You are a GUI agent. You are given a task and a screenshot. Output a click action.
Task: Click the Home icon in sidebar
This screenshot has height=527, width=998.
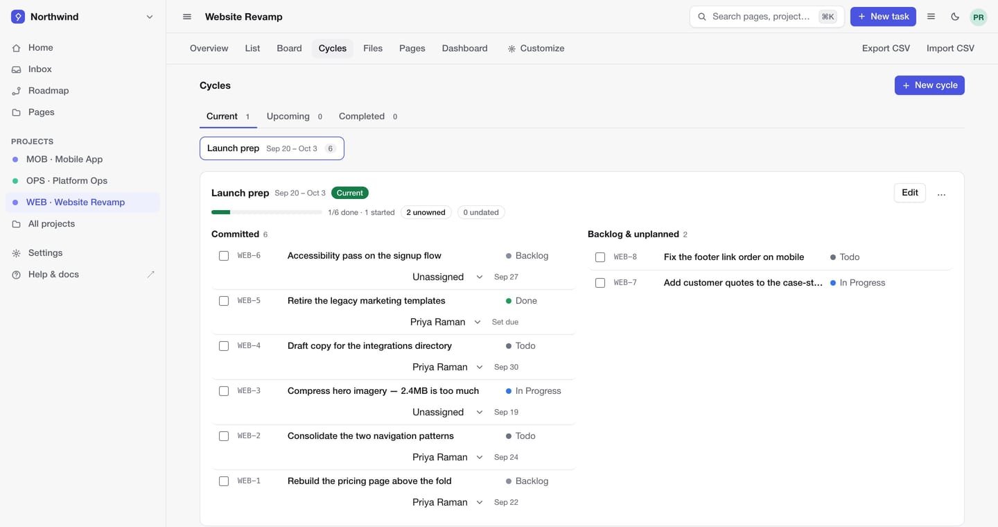tap(17, 48)
